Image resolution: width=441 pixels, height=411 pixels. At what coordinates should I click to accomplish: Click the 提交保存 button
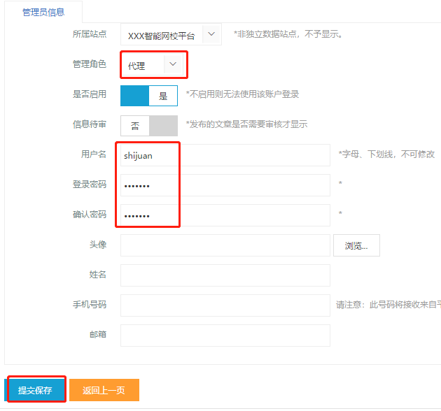pyautogui.click(x=36, y=390)
